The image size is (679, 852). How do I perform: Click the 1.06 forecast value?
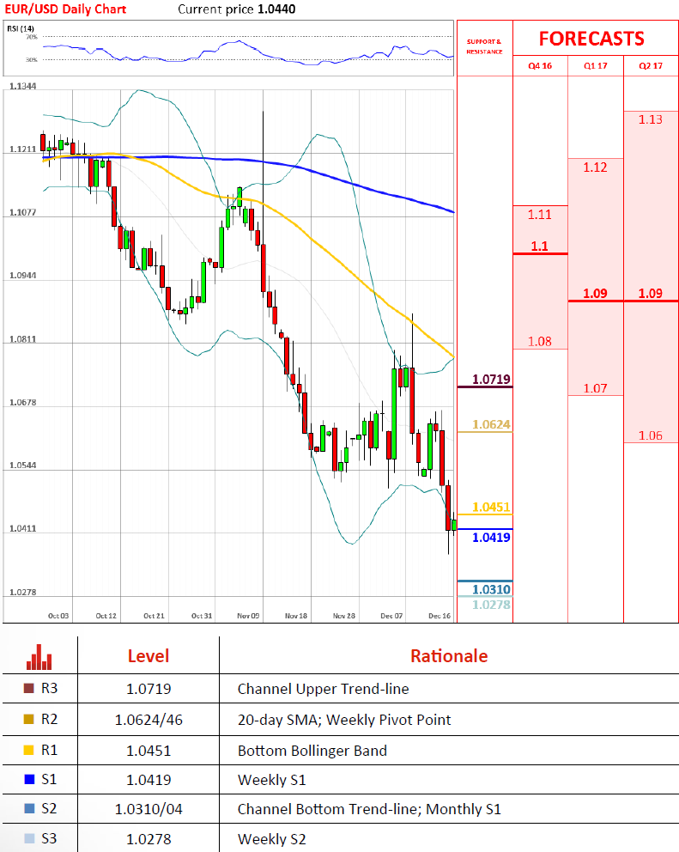pos(650,435)
